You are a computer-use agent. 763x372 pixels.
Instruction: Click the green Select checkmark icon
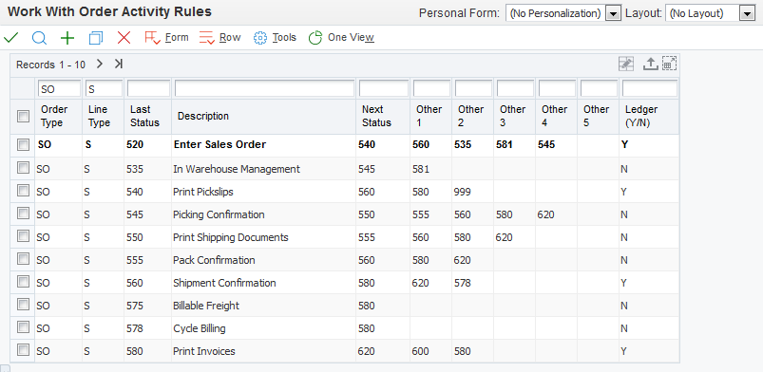[10, 37]
